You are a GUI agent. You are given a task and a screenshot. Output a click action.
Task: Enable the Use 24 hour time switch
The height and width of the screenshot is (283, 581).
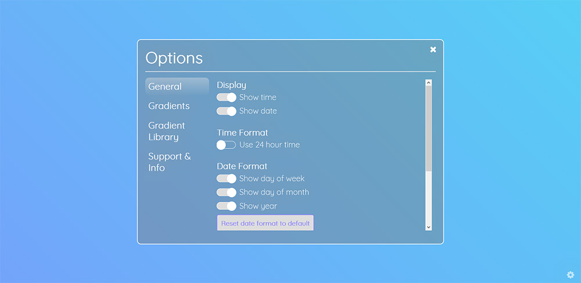227,145
